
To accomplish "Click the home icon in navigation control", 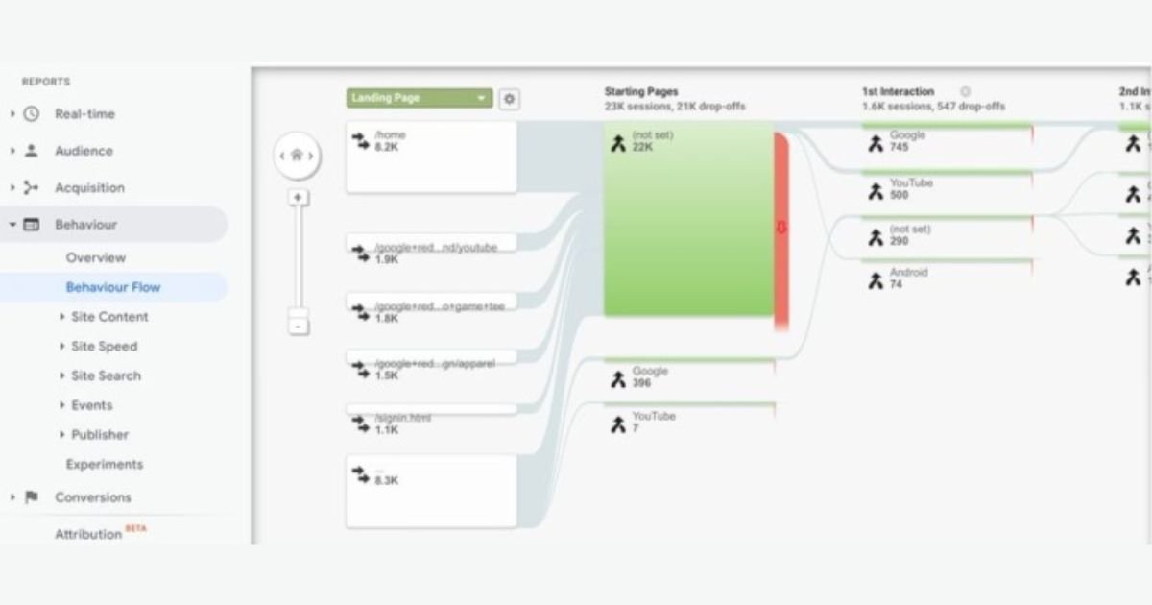I will click(x=297, y=156).
